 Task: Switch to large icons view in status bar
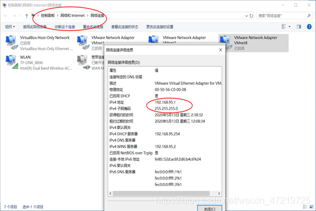pos(311,207)
